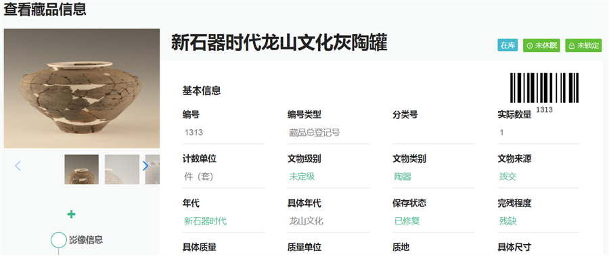The image size is (609, 257).
Task: Click the 编号 field showing 1313
Action: click(223, 133)
